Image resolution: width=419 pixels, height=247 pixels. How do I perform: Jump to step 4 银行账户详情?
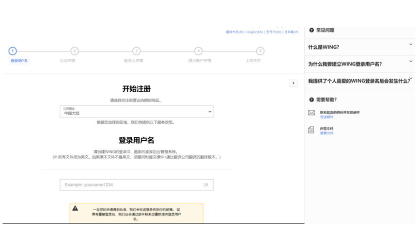(198, 51)
